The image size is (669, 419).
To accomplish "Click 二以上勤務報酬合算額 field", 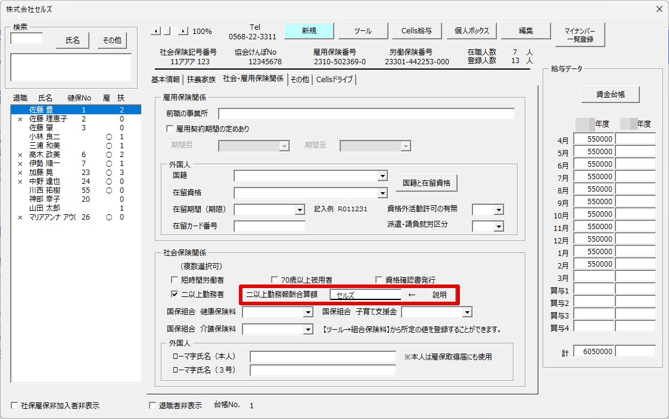I will coord(366,295).
